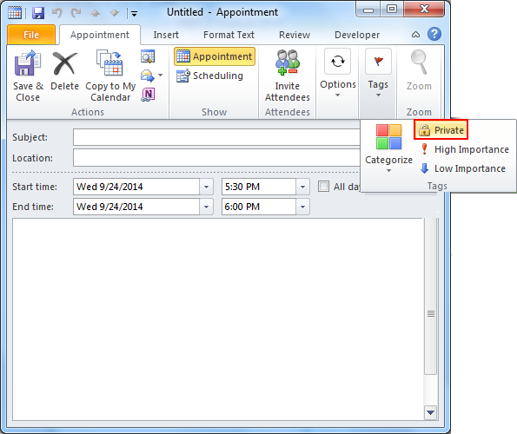517x434 pixels.
Task: Set High Importance tag
Action: point(465,149)
